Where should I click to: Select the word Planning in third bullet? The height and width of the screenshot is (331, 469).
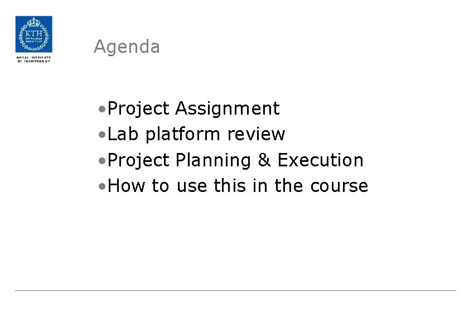point(213,161)
